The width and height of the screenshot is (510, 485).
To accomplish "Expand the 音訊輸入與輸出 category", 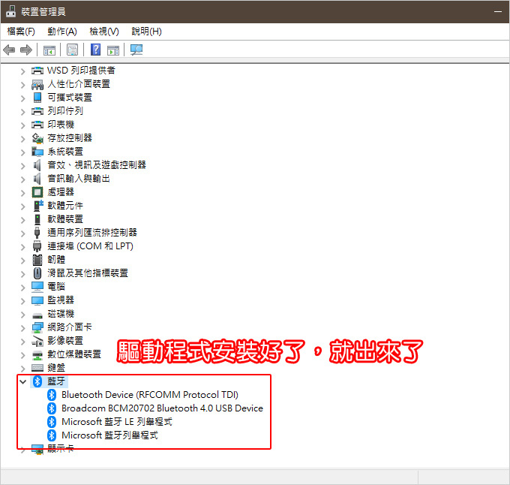I will click(22, 179).
